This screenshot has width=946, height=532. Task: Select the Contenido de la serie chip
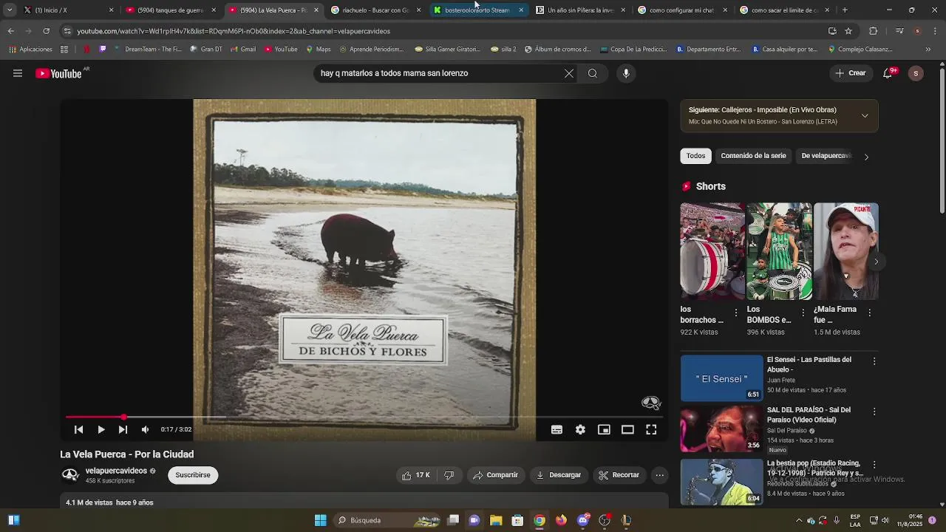pos(753,156)
